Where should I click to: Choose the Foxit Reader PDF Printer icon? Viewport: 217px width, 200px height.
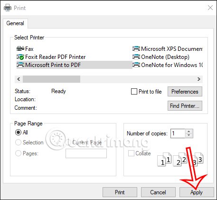click(x=20, y=57)
